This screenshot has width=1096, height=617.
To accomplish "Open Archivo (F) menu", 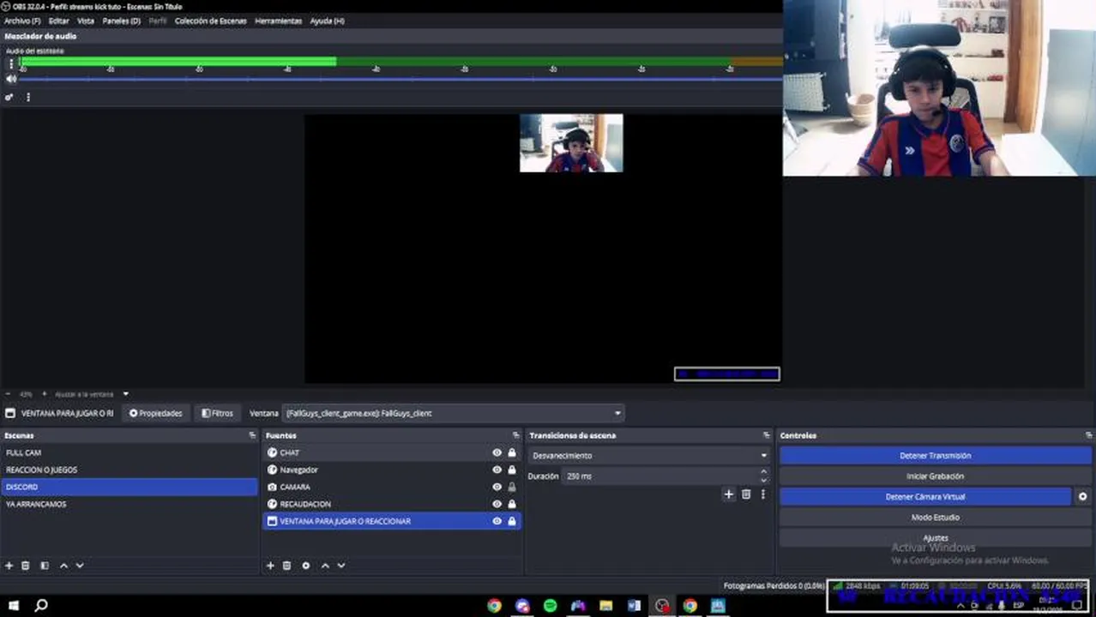I will [22, 21].
